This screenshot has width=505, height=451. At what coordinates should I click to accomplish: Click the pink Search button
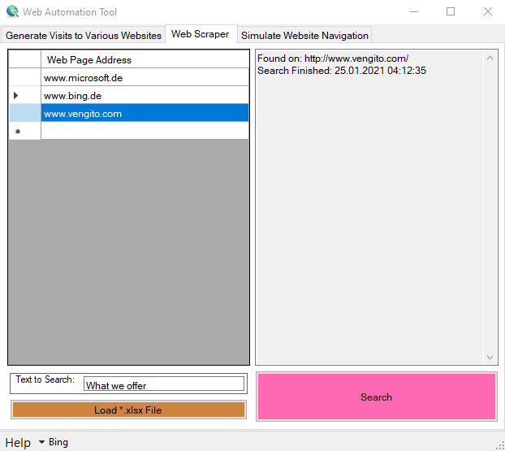376,397
